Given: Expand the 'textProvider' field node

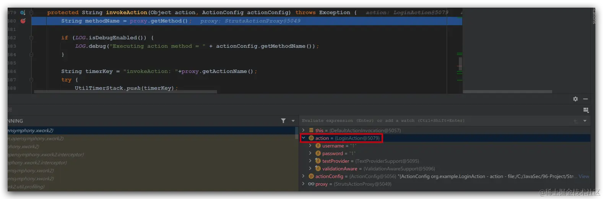Looking at the screenshot, I should click(x=310, y=161).
